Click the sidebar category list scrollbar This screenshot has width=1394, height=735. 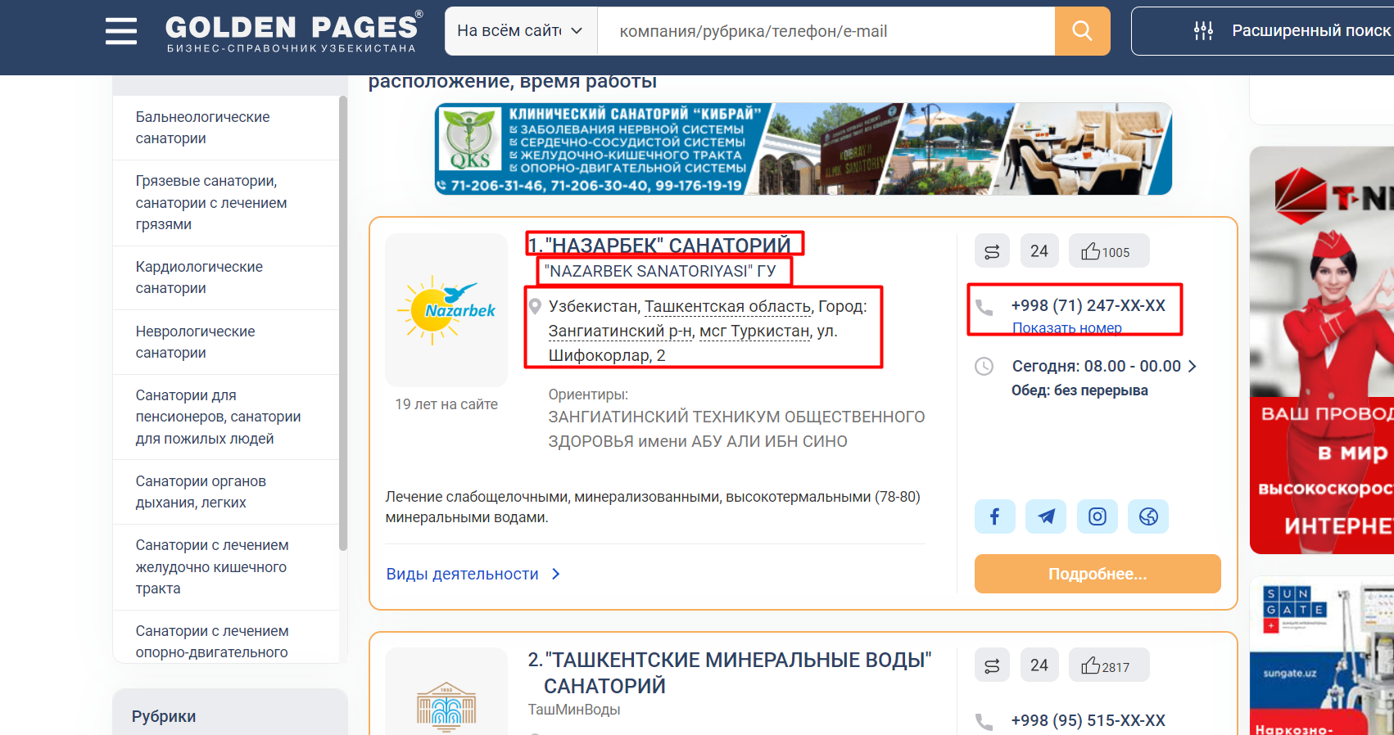click(343, 323)
